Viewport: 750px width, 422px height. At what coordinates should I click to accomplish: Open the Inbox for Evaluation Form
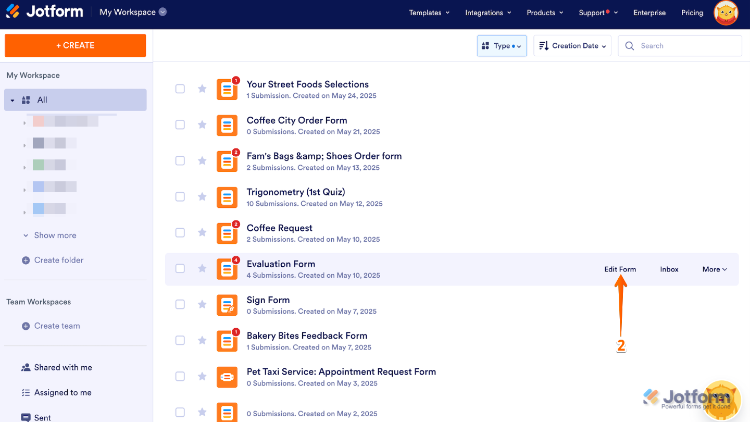(669, 269)
